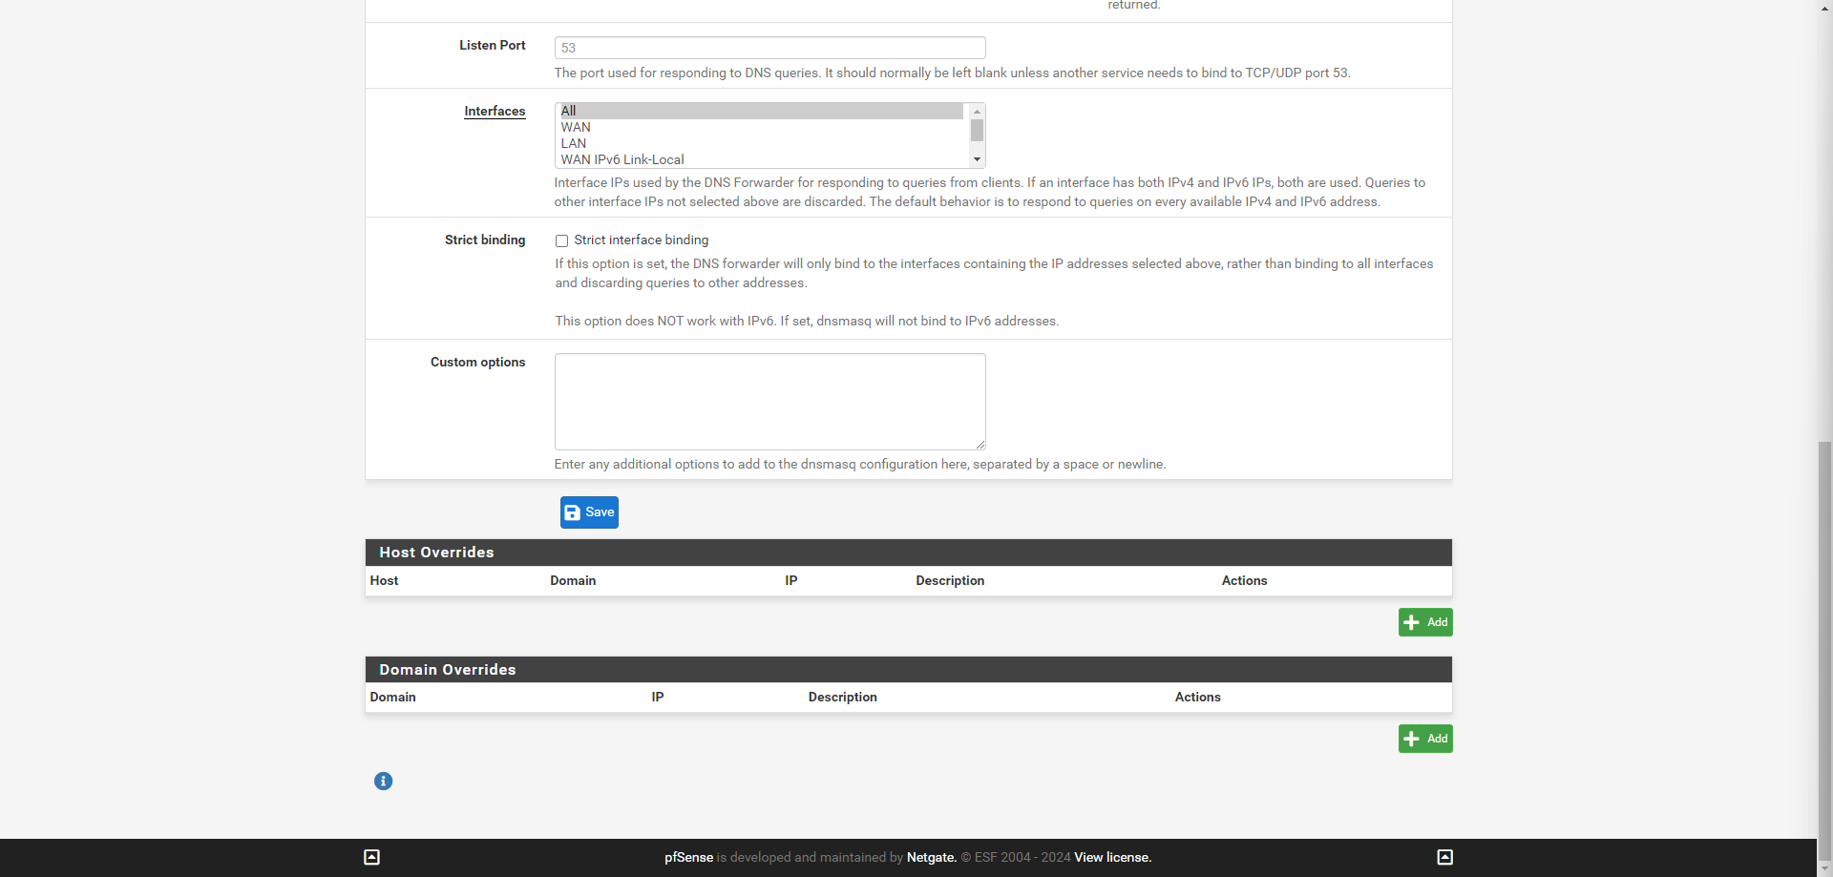Screen dimensions: 1833x877
Task: Enable Strict interface binding checkbox
Action: click(x=561, y=240)
